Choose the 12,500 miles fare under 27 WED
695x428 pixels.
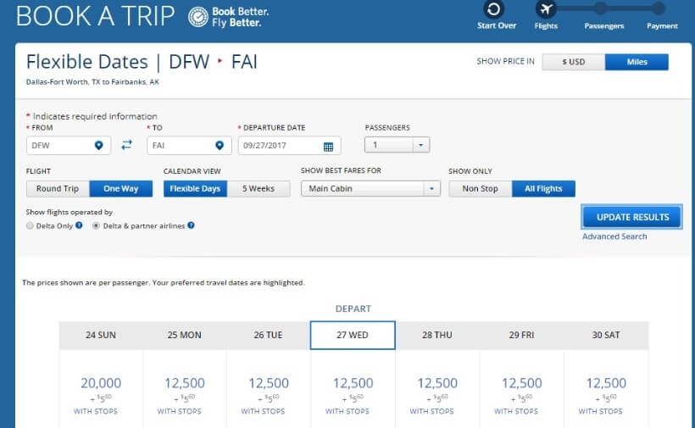pos(353,383)
